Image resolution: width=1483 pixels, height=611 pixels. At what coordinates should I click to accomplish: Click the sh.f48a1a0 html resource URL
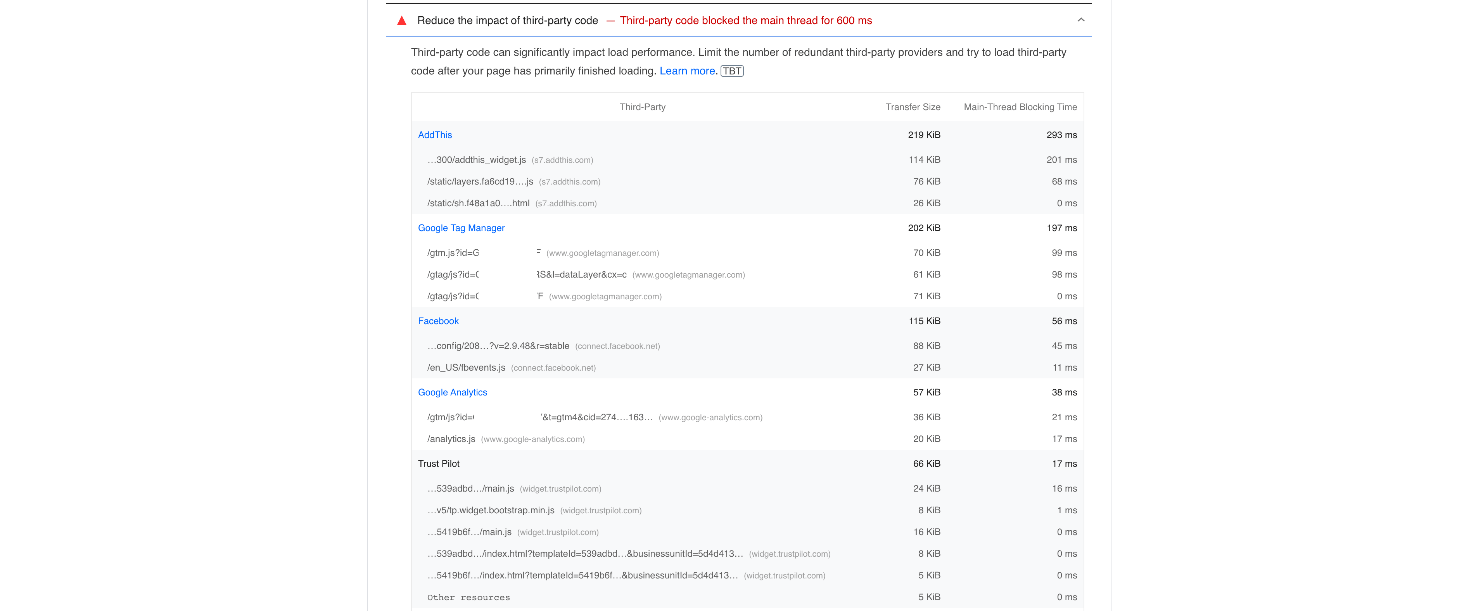pyautogui.click(x=479, y=204)
